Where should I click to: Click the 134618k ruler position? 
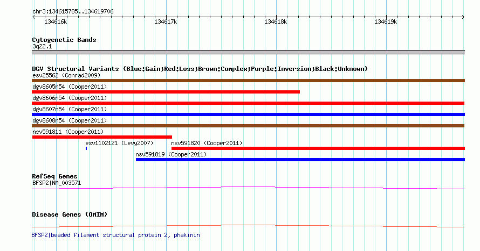click(276, 21)
